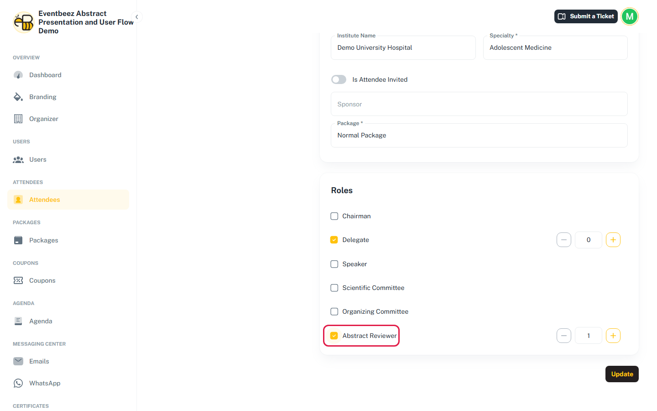The width and height of the screenshot is (657, 411).
Task: Open the Sponsor dropdown field
Action: [479, 104]
